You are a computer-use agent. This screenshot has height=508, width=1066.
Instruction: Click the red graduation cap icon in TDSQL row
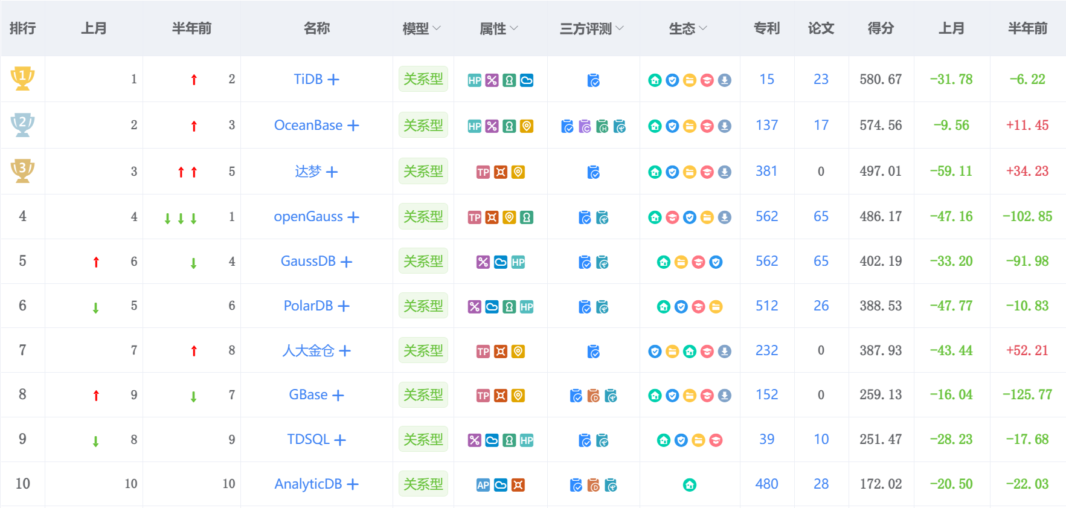pos(716,440)
